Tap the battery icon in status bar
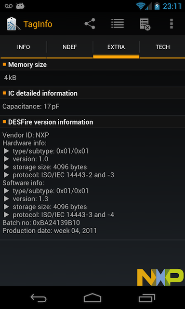 [x=157, y=6]
